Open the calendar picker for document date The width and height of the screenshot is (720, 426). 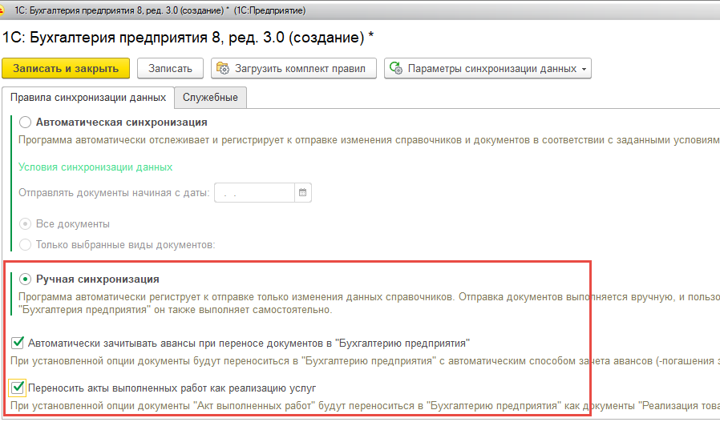coord(302,193)
